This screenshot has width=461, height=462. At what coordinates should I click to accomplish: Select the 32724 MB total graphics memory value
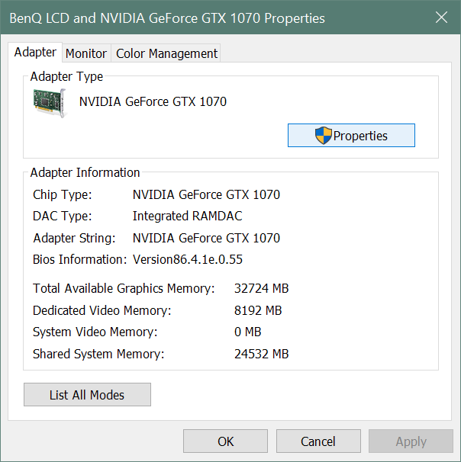point(261,288)
